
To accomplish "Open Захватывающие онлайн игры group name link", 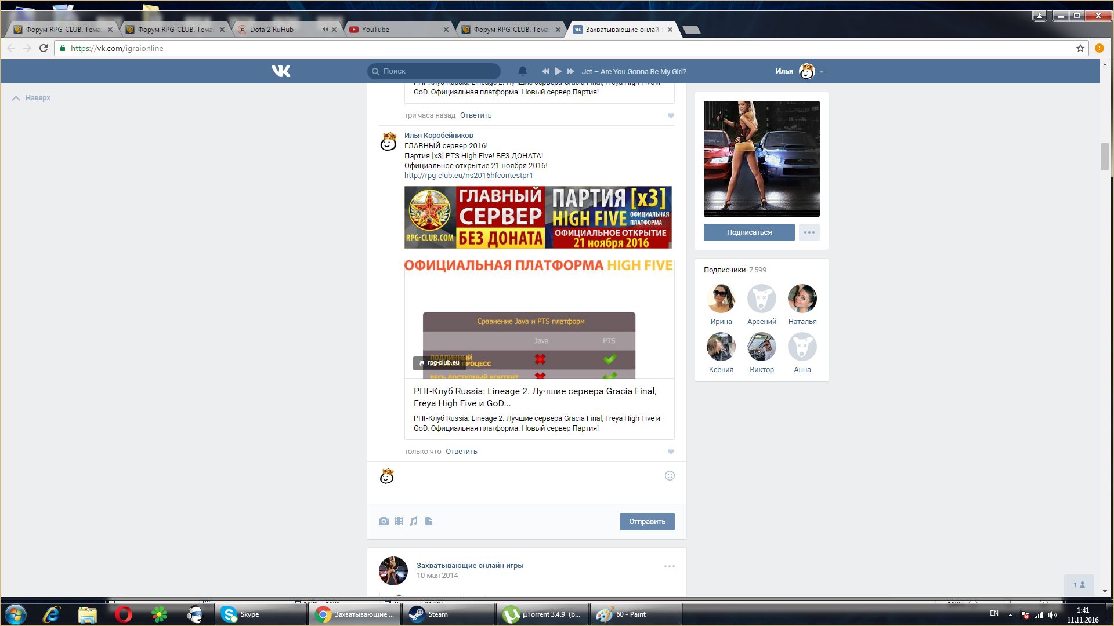I will point(470,566).
